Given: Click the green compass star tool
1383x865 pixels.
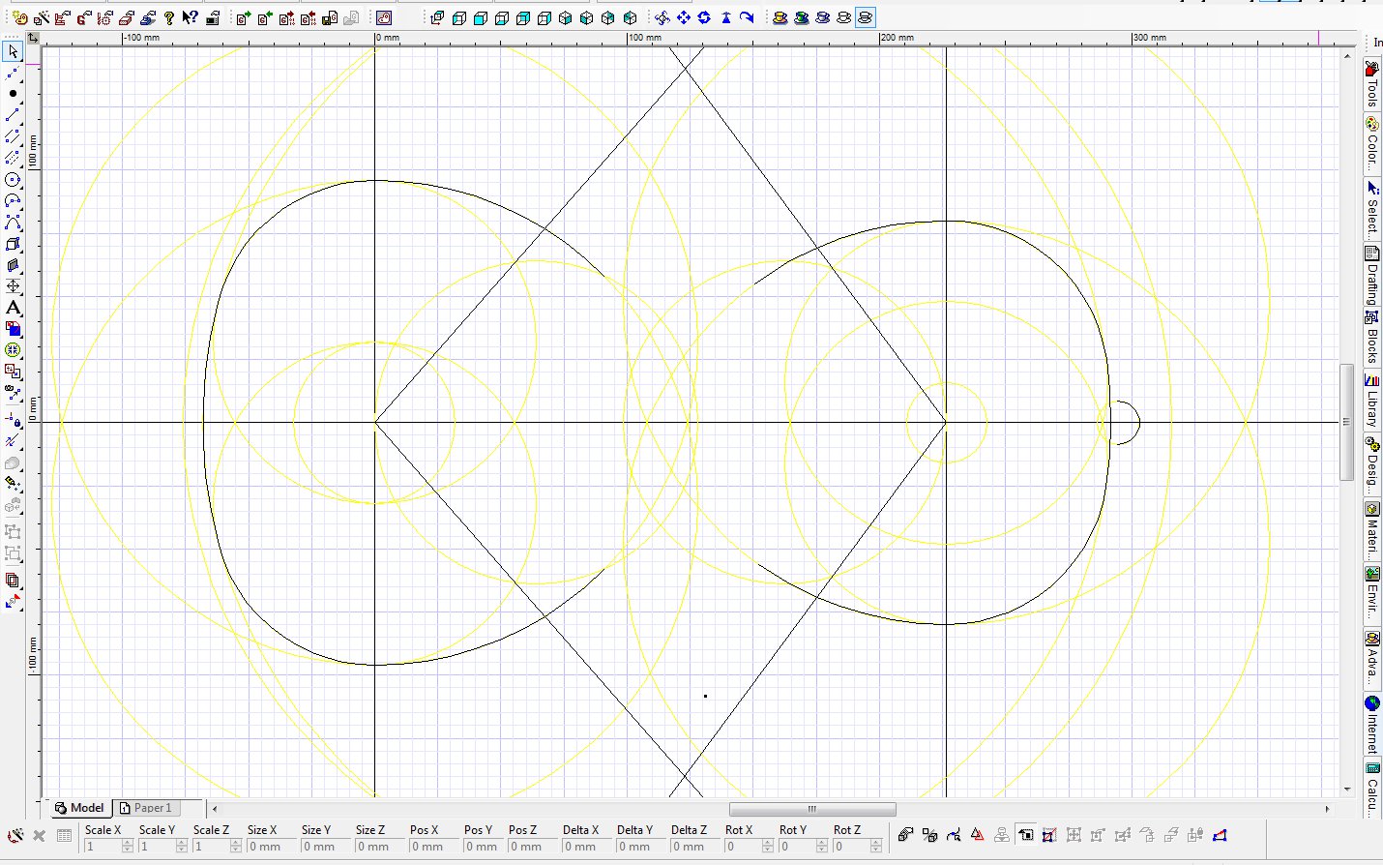Looking at the screenshot, I should coord(13,350).
